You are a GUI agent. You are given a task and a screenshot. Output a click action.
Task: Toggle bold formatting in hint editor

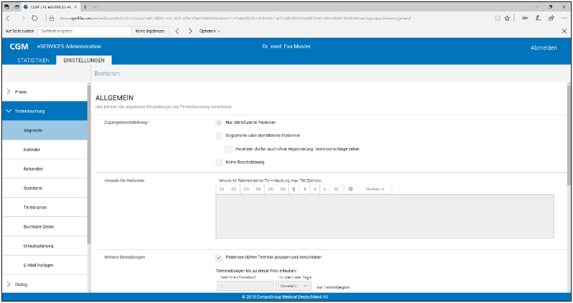[x=304, y=189]
